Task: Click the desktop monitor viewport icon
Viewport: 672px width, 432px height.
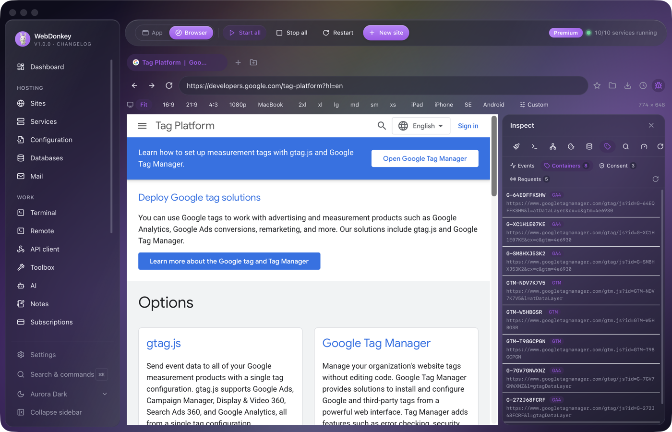Action: [130, 105]
